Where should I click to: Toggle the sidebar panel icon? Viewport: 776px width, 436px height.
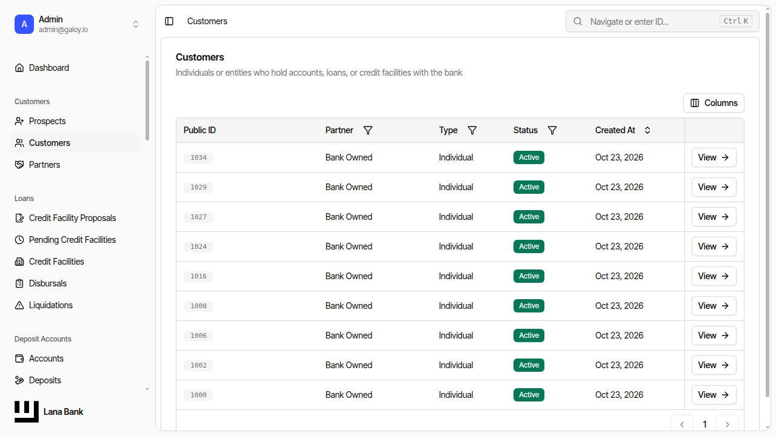coord(169,21)
